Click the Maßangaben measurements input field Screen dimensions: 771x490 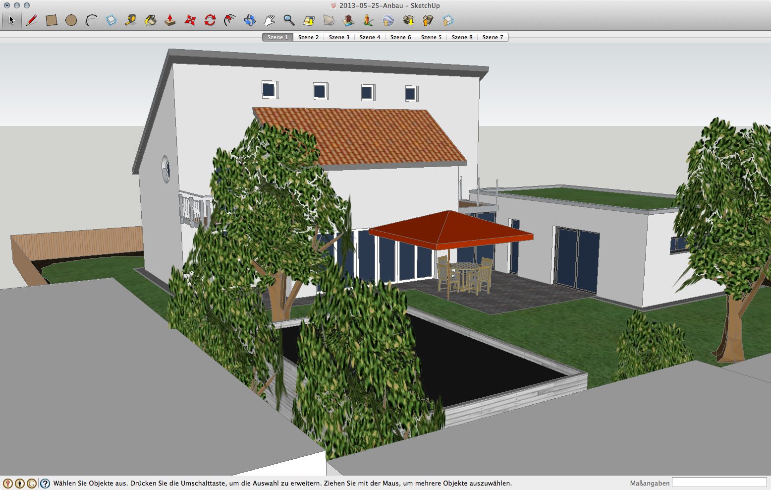(719, 483)
